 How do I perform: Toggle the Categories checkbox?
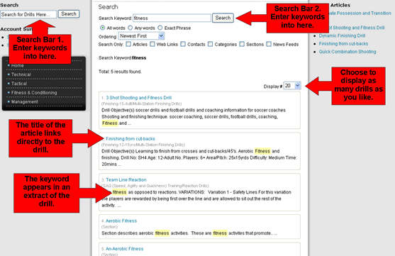211,44
